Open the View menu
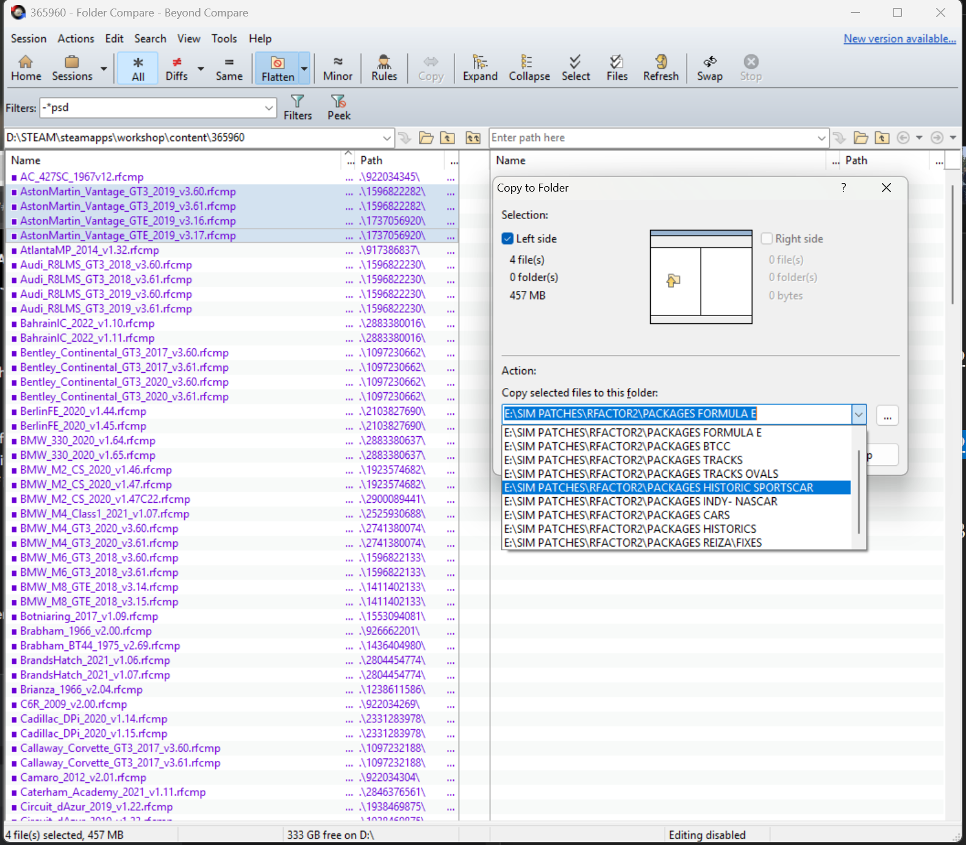The width and height of the screenshot is (966, 845). point(188,38)
